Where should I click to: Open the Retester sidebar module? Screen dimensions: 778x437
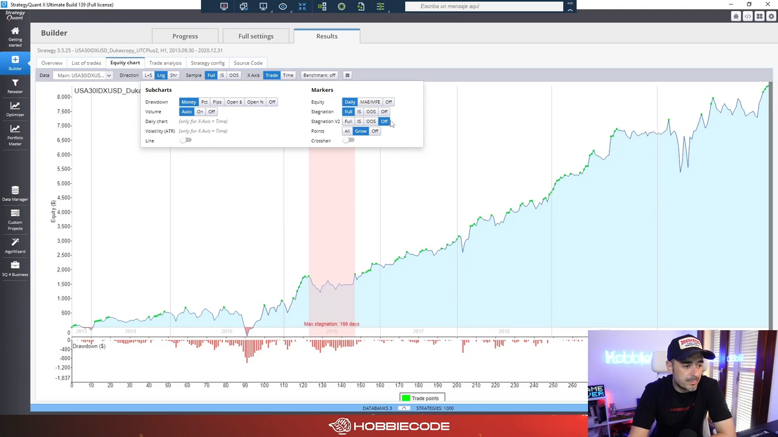[15, 86]
